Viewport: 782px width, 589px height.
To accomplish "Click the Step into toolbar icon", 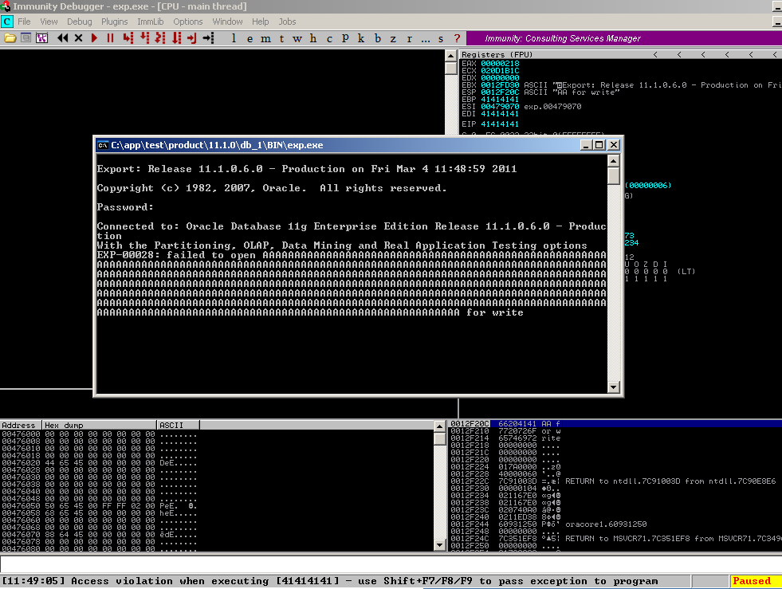I will tap(128, 38).
